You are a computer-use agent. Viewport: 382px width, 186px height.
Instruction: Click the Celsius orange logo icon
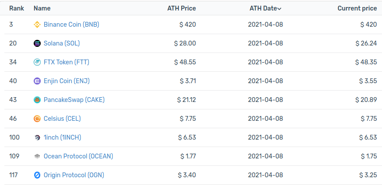click(x=37, y=119)
